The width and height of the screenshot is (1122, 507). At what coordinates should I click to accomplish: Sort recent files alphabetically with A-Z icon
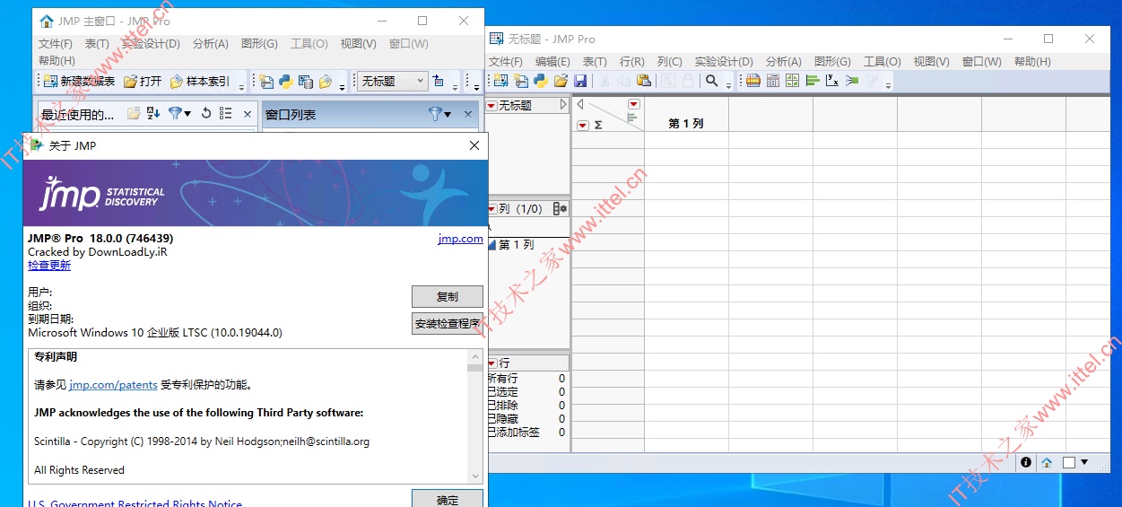[153, 113]
